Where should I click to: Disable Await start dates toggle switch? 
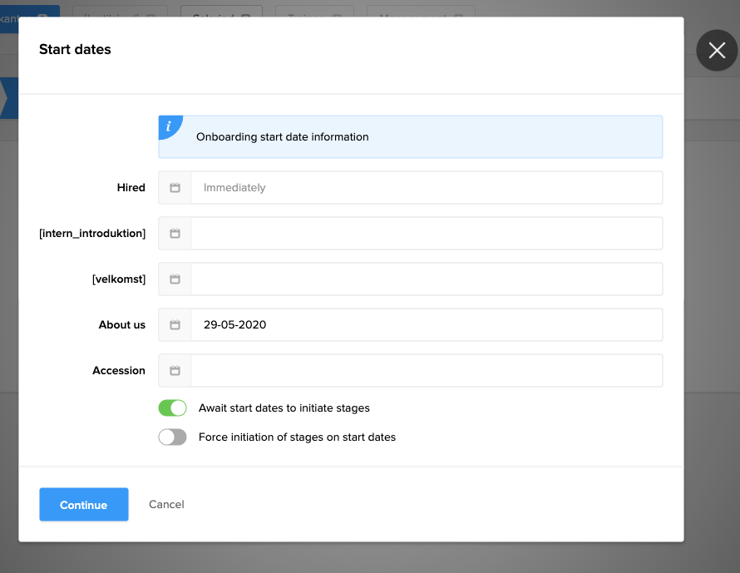coord(172,408)
